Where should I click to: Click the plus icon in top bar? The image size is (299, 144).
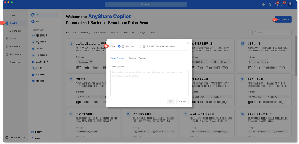coord(263,5)
